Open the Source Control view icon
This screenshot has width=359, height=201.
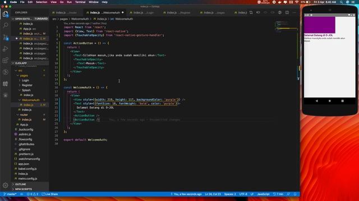[x=5, y=37]
